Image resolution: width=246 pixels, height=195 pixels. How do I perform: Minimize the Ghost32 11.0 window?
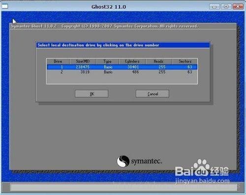tap(215, 7)
